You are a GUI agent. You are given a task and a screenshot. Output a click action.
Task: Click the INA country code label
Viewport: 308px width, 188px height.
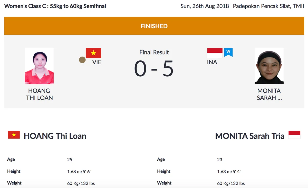(212, 62)
